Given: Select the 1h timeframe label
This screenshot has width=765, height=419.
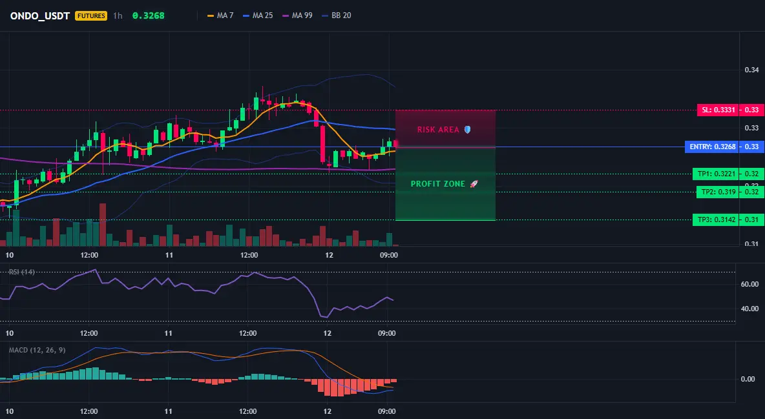Looking at the screenshot, I should tap(118, 15).
